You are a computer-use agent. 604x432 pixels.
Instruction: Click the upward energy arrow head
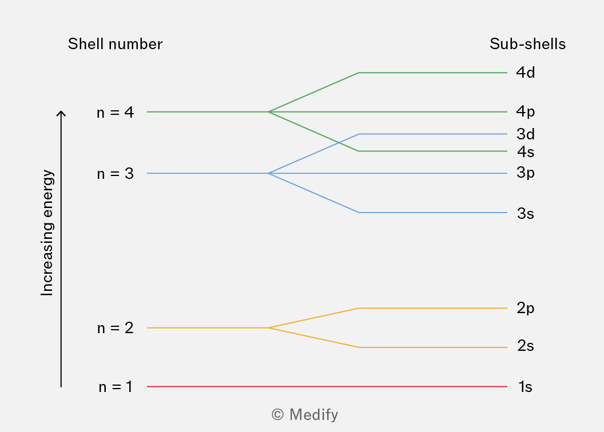[x=62, y=114]
